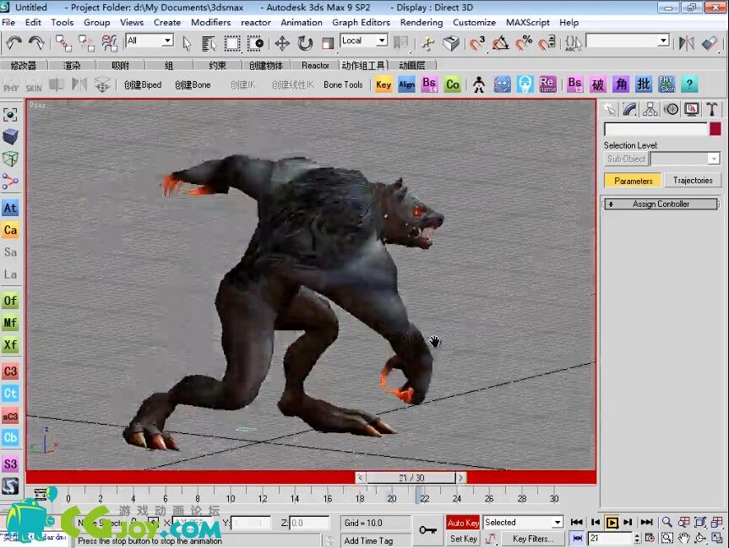Screen dimensions: 729x548
Task: Step time slider back with left arrow
Action: click(361, 478)
